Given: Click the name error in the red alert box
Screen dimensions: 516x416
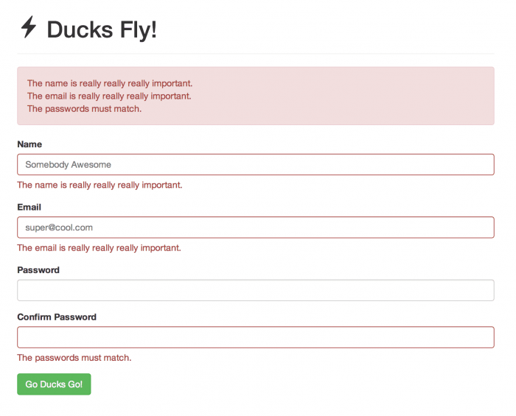Looking at the screenshot, I should point(109,83).
